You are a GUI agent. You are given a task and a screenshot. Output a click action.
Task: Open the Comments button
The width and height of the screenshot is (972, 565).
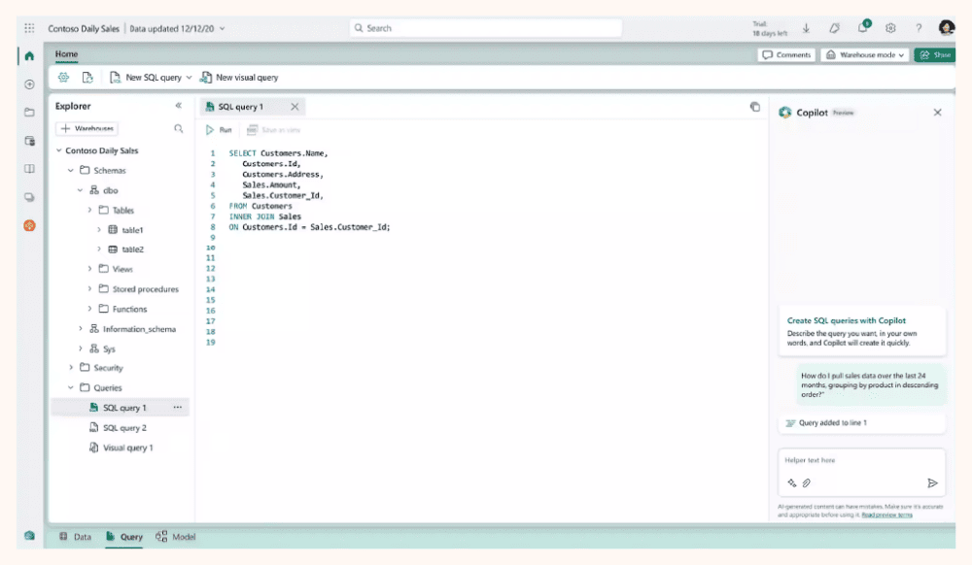[786, 55]
